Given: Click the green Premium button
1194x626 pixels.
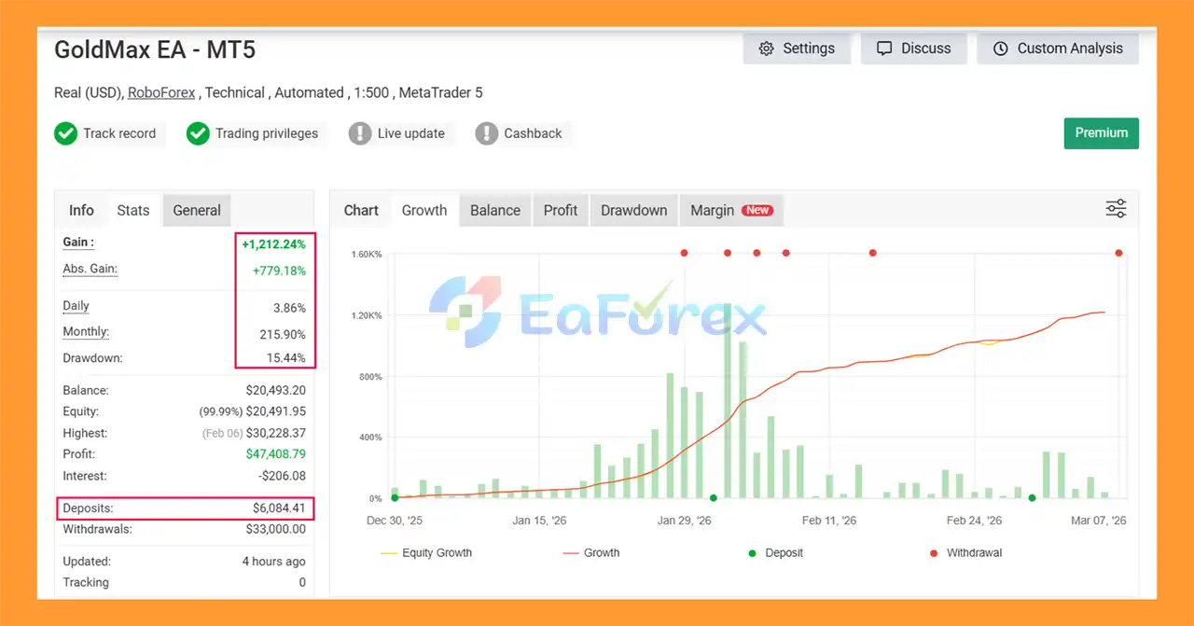Looking at the screenshot, I should (x=1101, y=133).
